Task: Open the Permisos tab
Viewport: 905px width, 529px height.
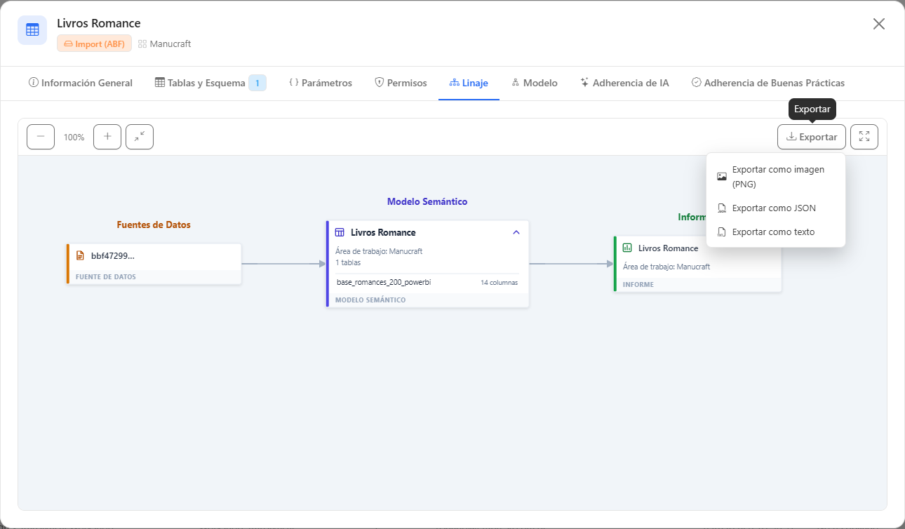Action: pyautogui.click(x=401, y=83)
